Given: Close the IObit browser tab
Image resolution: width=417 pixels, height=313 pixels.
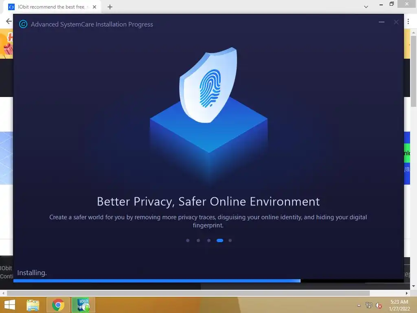Looking at the screenshot, I should (94, 7).
